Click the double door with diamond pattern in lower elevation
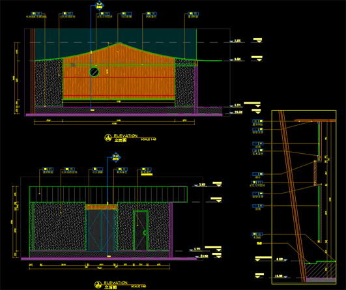Image resolution: width=346 pixels, height=290 pixels. (101, 230)
